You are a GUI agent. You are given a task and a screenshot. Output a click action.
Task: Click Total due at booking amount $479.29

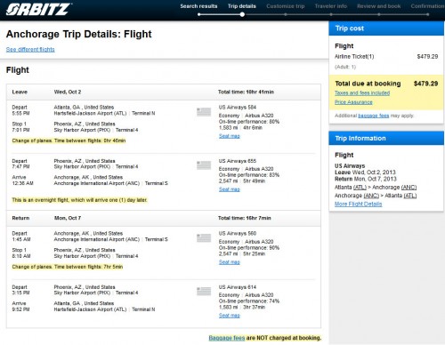tap(425, 84)
